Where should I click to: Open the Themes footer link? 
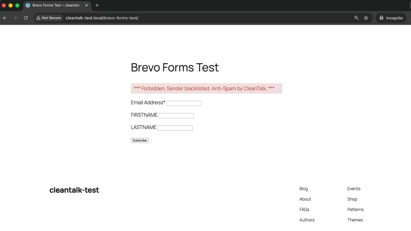coord(355,220)
